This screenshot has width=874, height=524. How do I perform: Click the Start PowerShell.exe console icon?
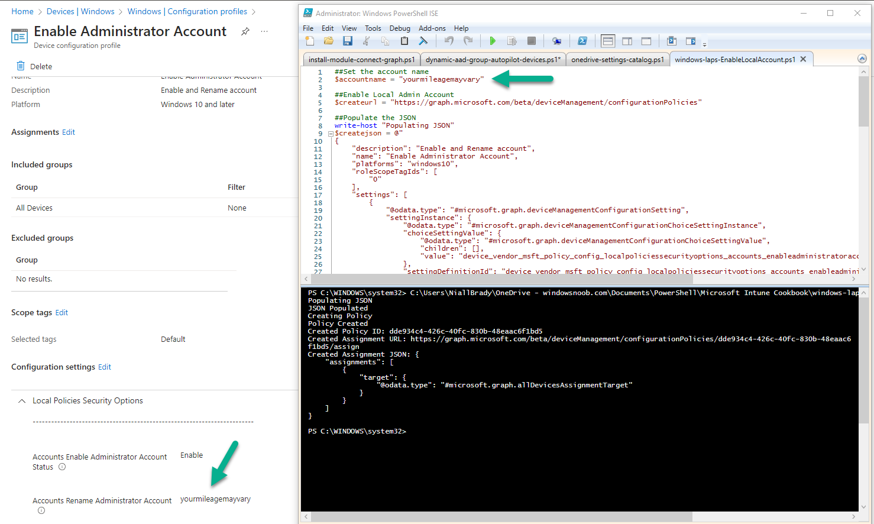(582, 41)
